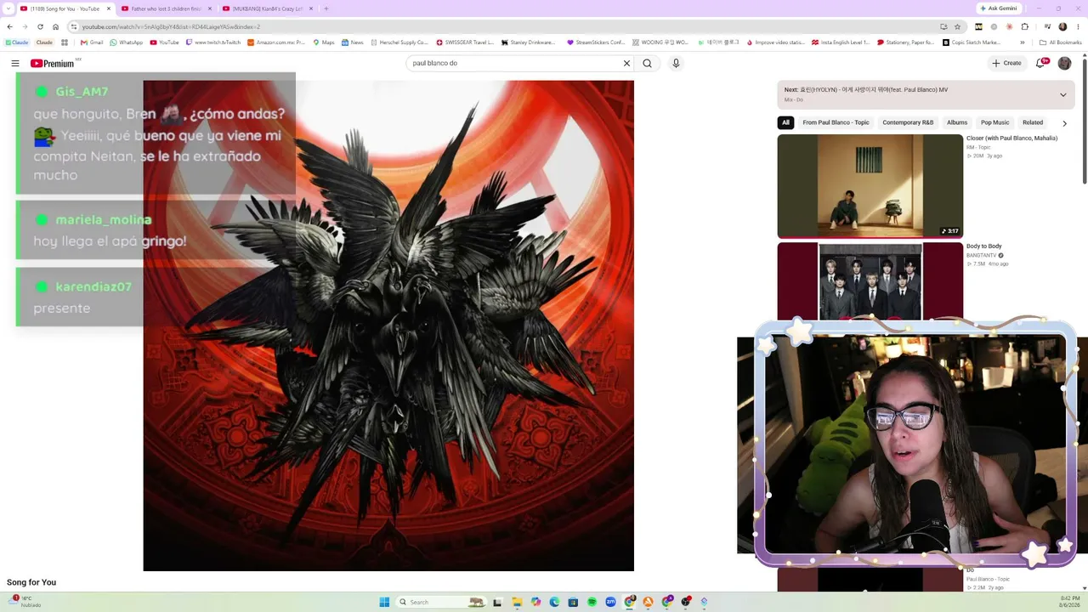Open the Maps bookmark
The width and height of the screenshot is (1088, 612).
[x=323, y=42]
